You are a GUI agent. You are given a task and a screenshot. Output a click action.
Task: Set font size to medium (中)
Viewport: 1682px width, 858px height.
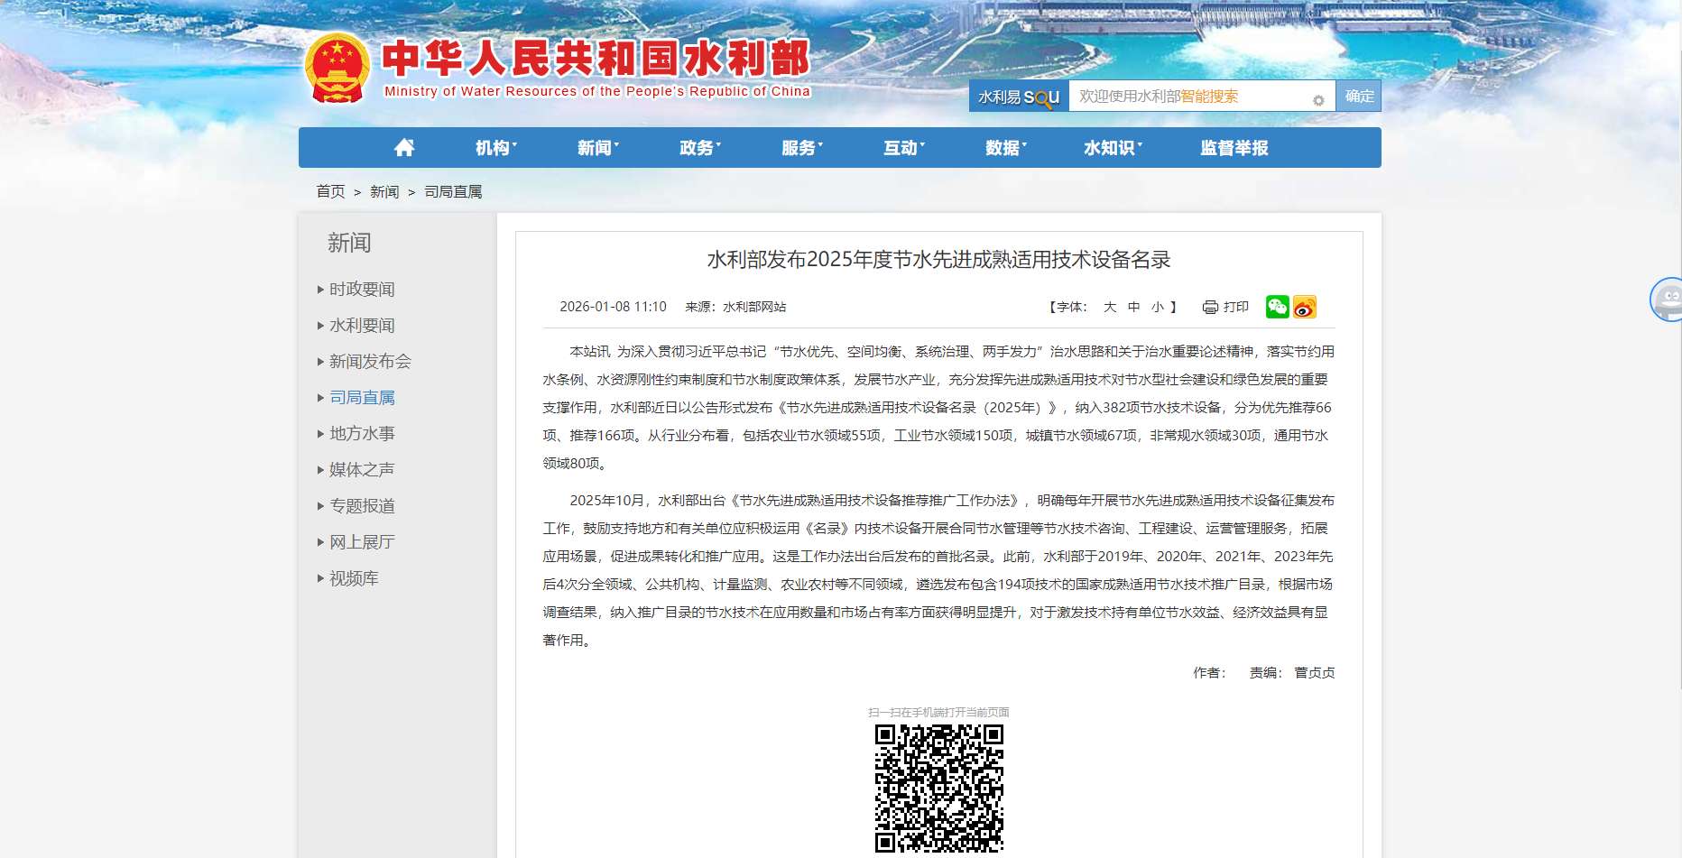pyautogui.click(x=1133, y=308)
